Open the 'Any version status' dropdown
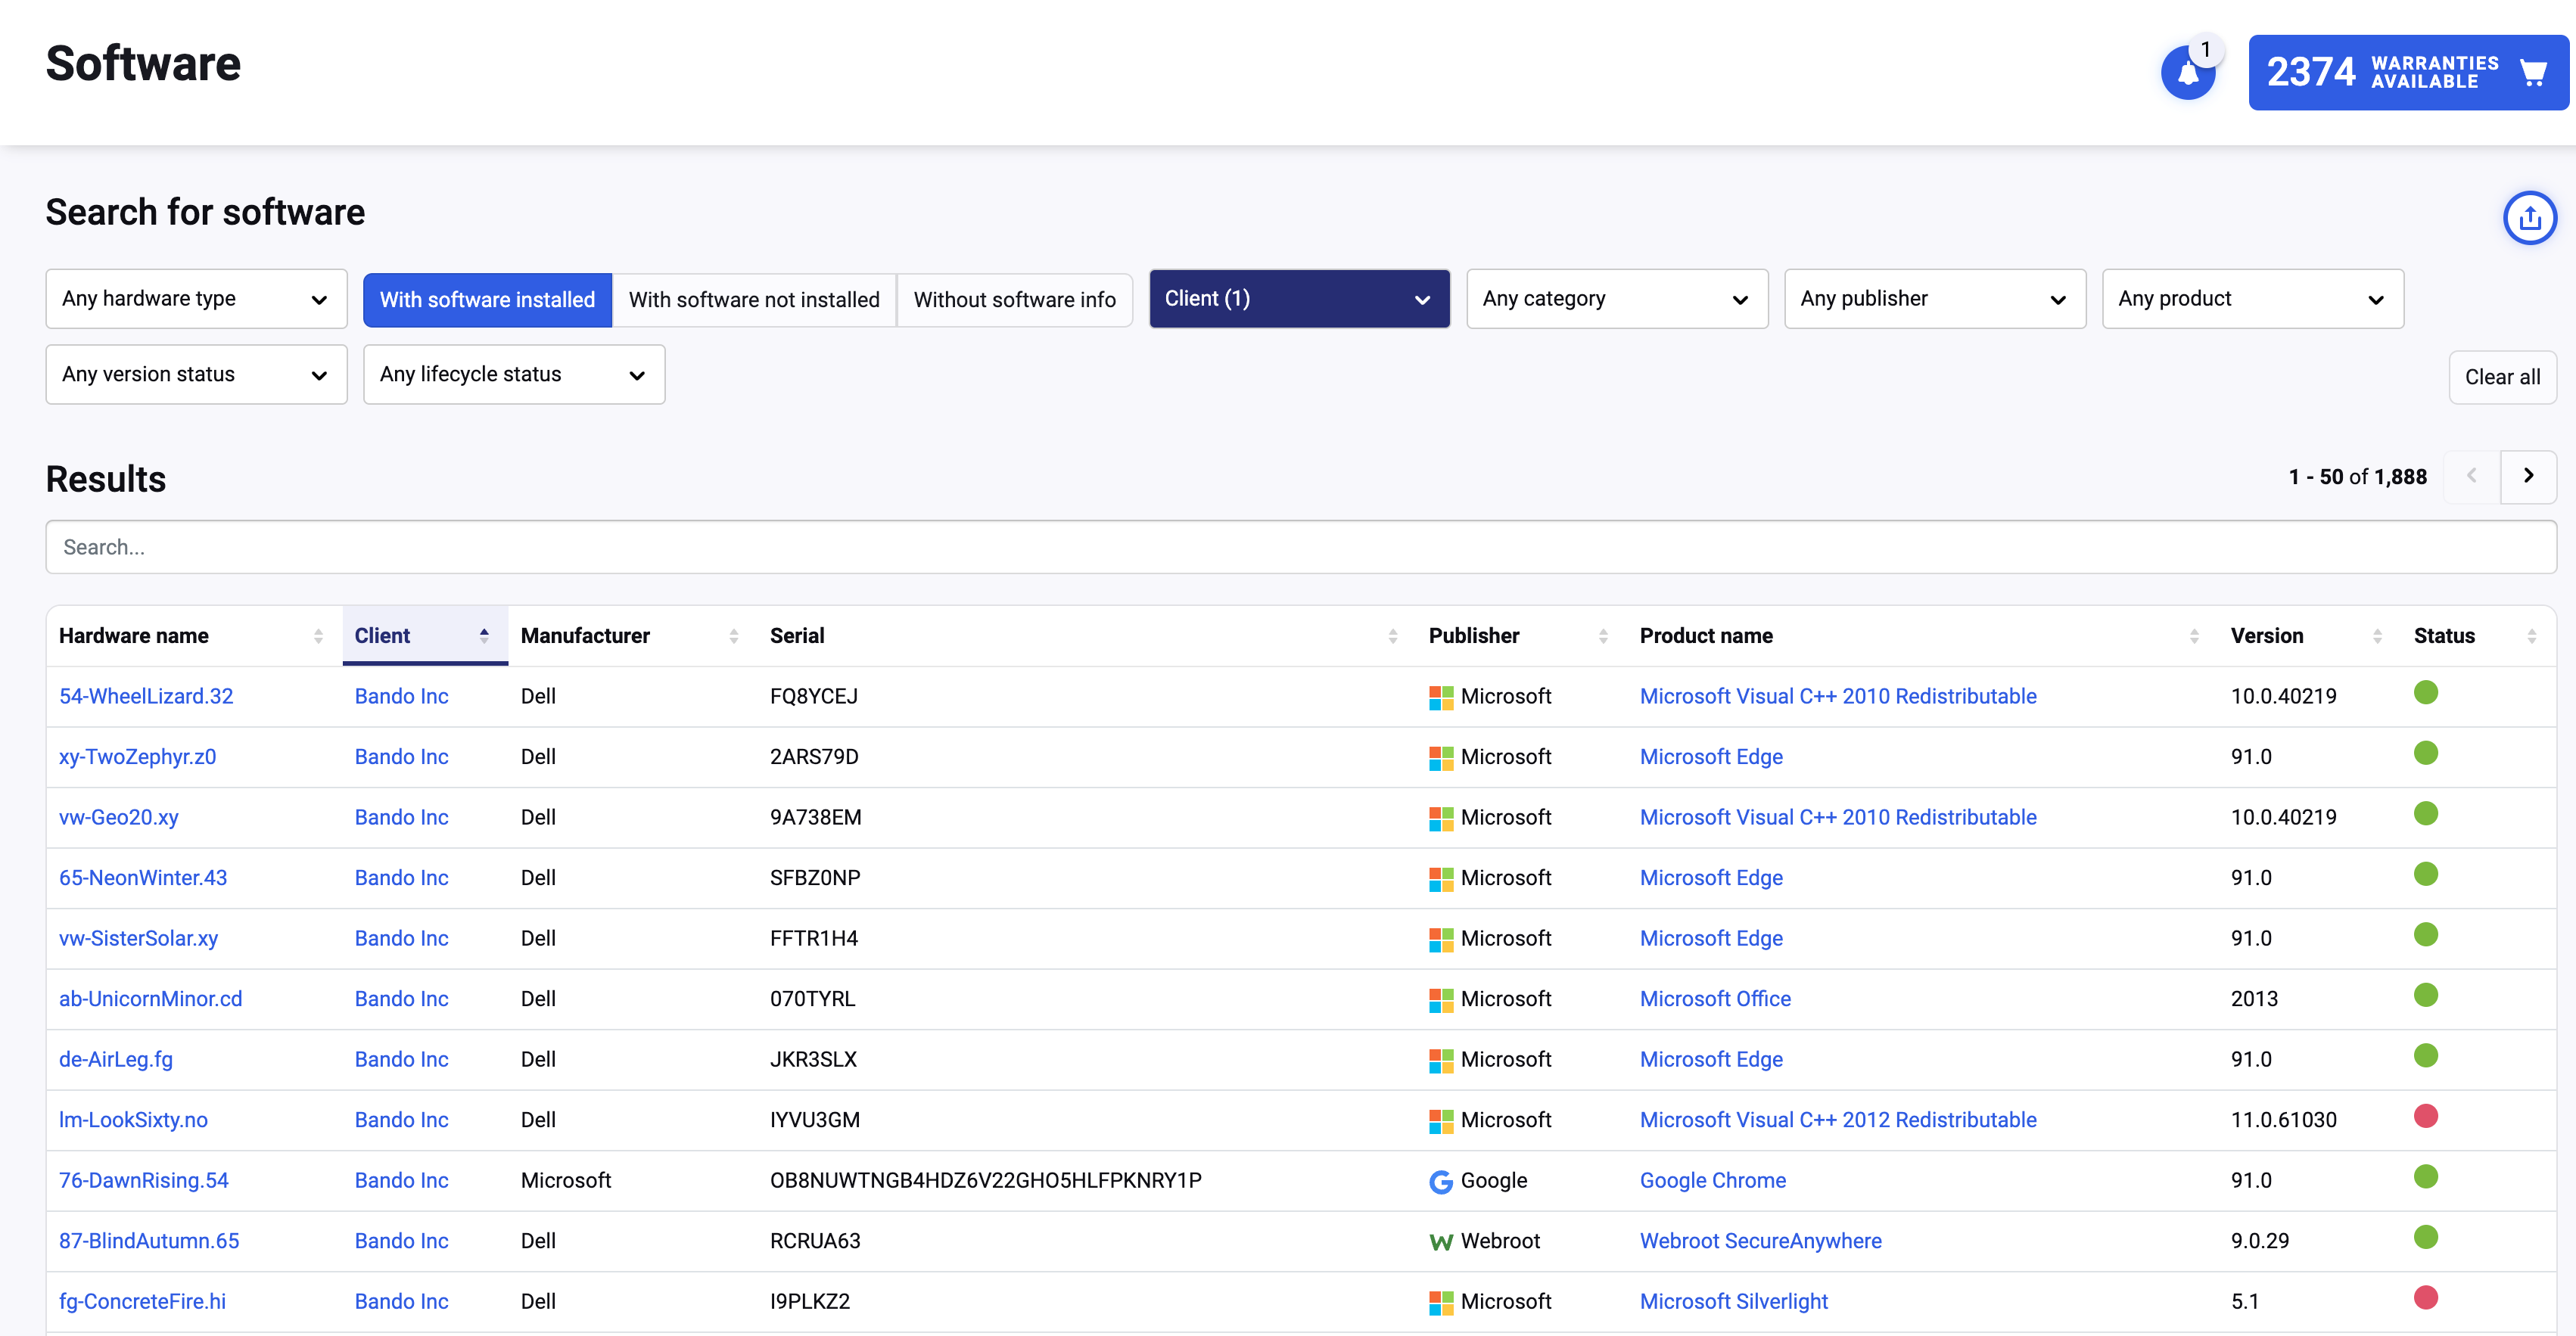 coord(196,374)
